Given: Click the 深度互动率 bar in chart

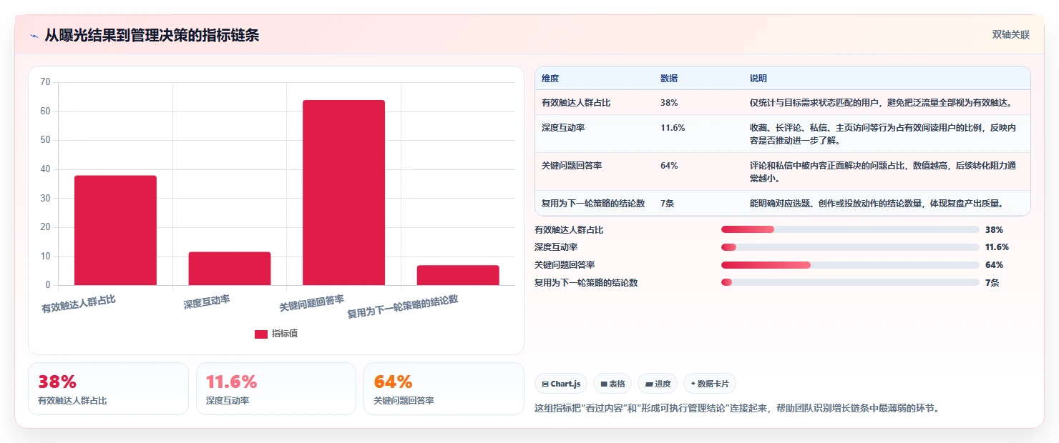Looking at the screenshot, I should tap(230, 269).
